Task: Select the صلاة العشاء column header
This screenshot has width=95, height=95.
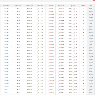Action: (6, 6)
